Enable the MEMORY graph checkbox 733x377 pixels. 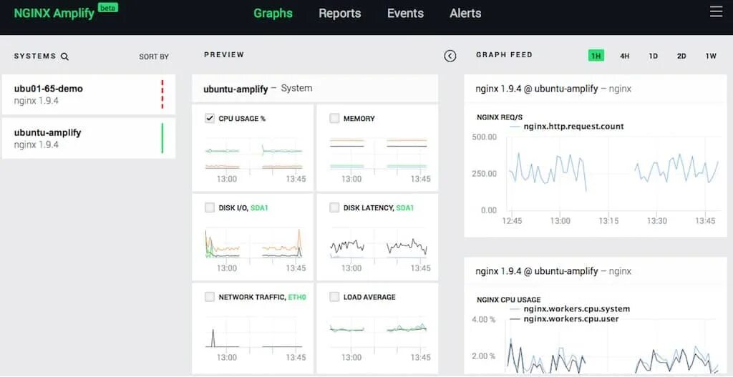pos(334,118)
